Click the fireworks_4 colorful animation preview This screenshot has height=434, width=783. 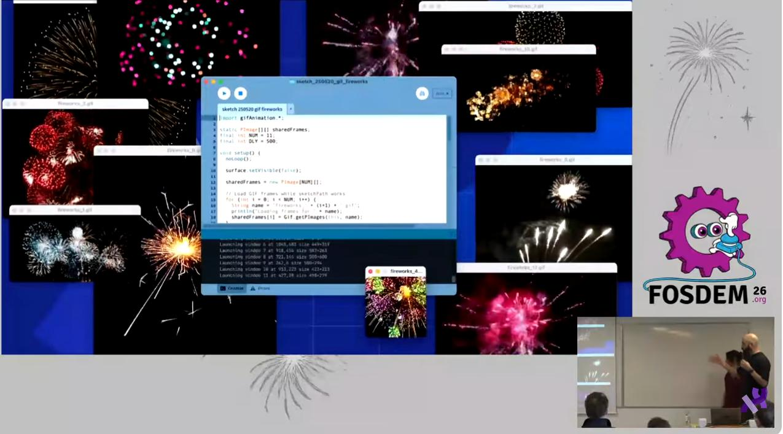click(395, 306)
